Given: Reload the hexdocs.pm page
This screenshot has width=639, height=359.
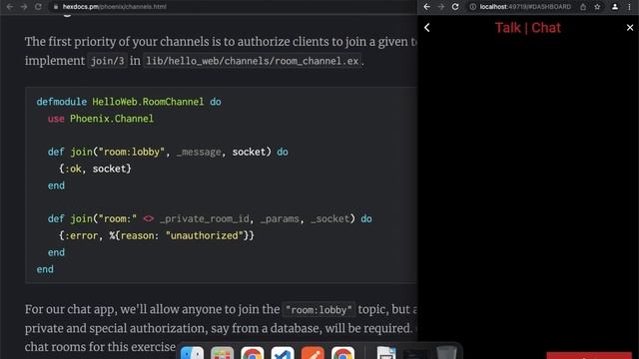Looking at the screenshot, I should coord(38,7).
